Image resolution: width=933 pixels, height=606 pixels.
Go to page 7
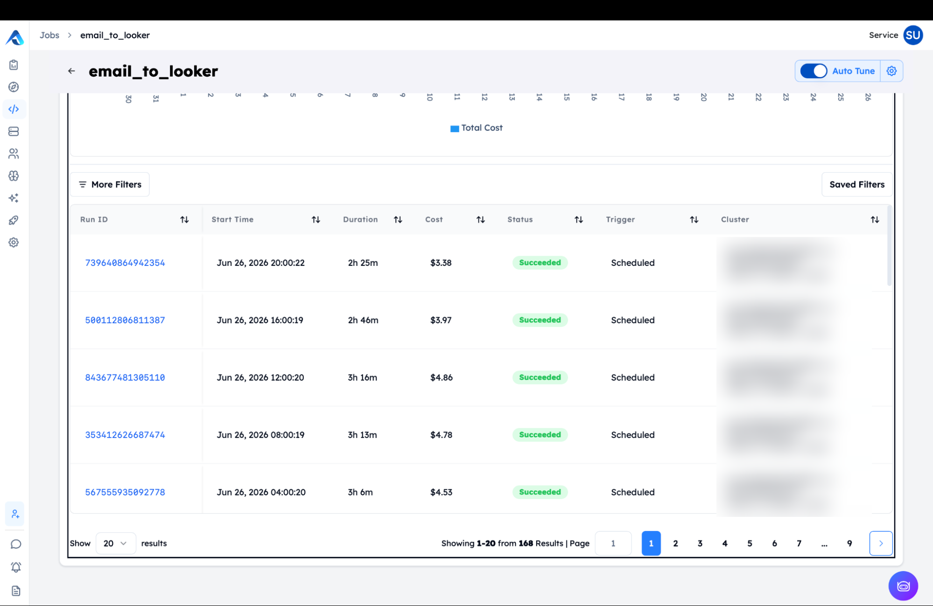point(799,543)
